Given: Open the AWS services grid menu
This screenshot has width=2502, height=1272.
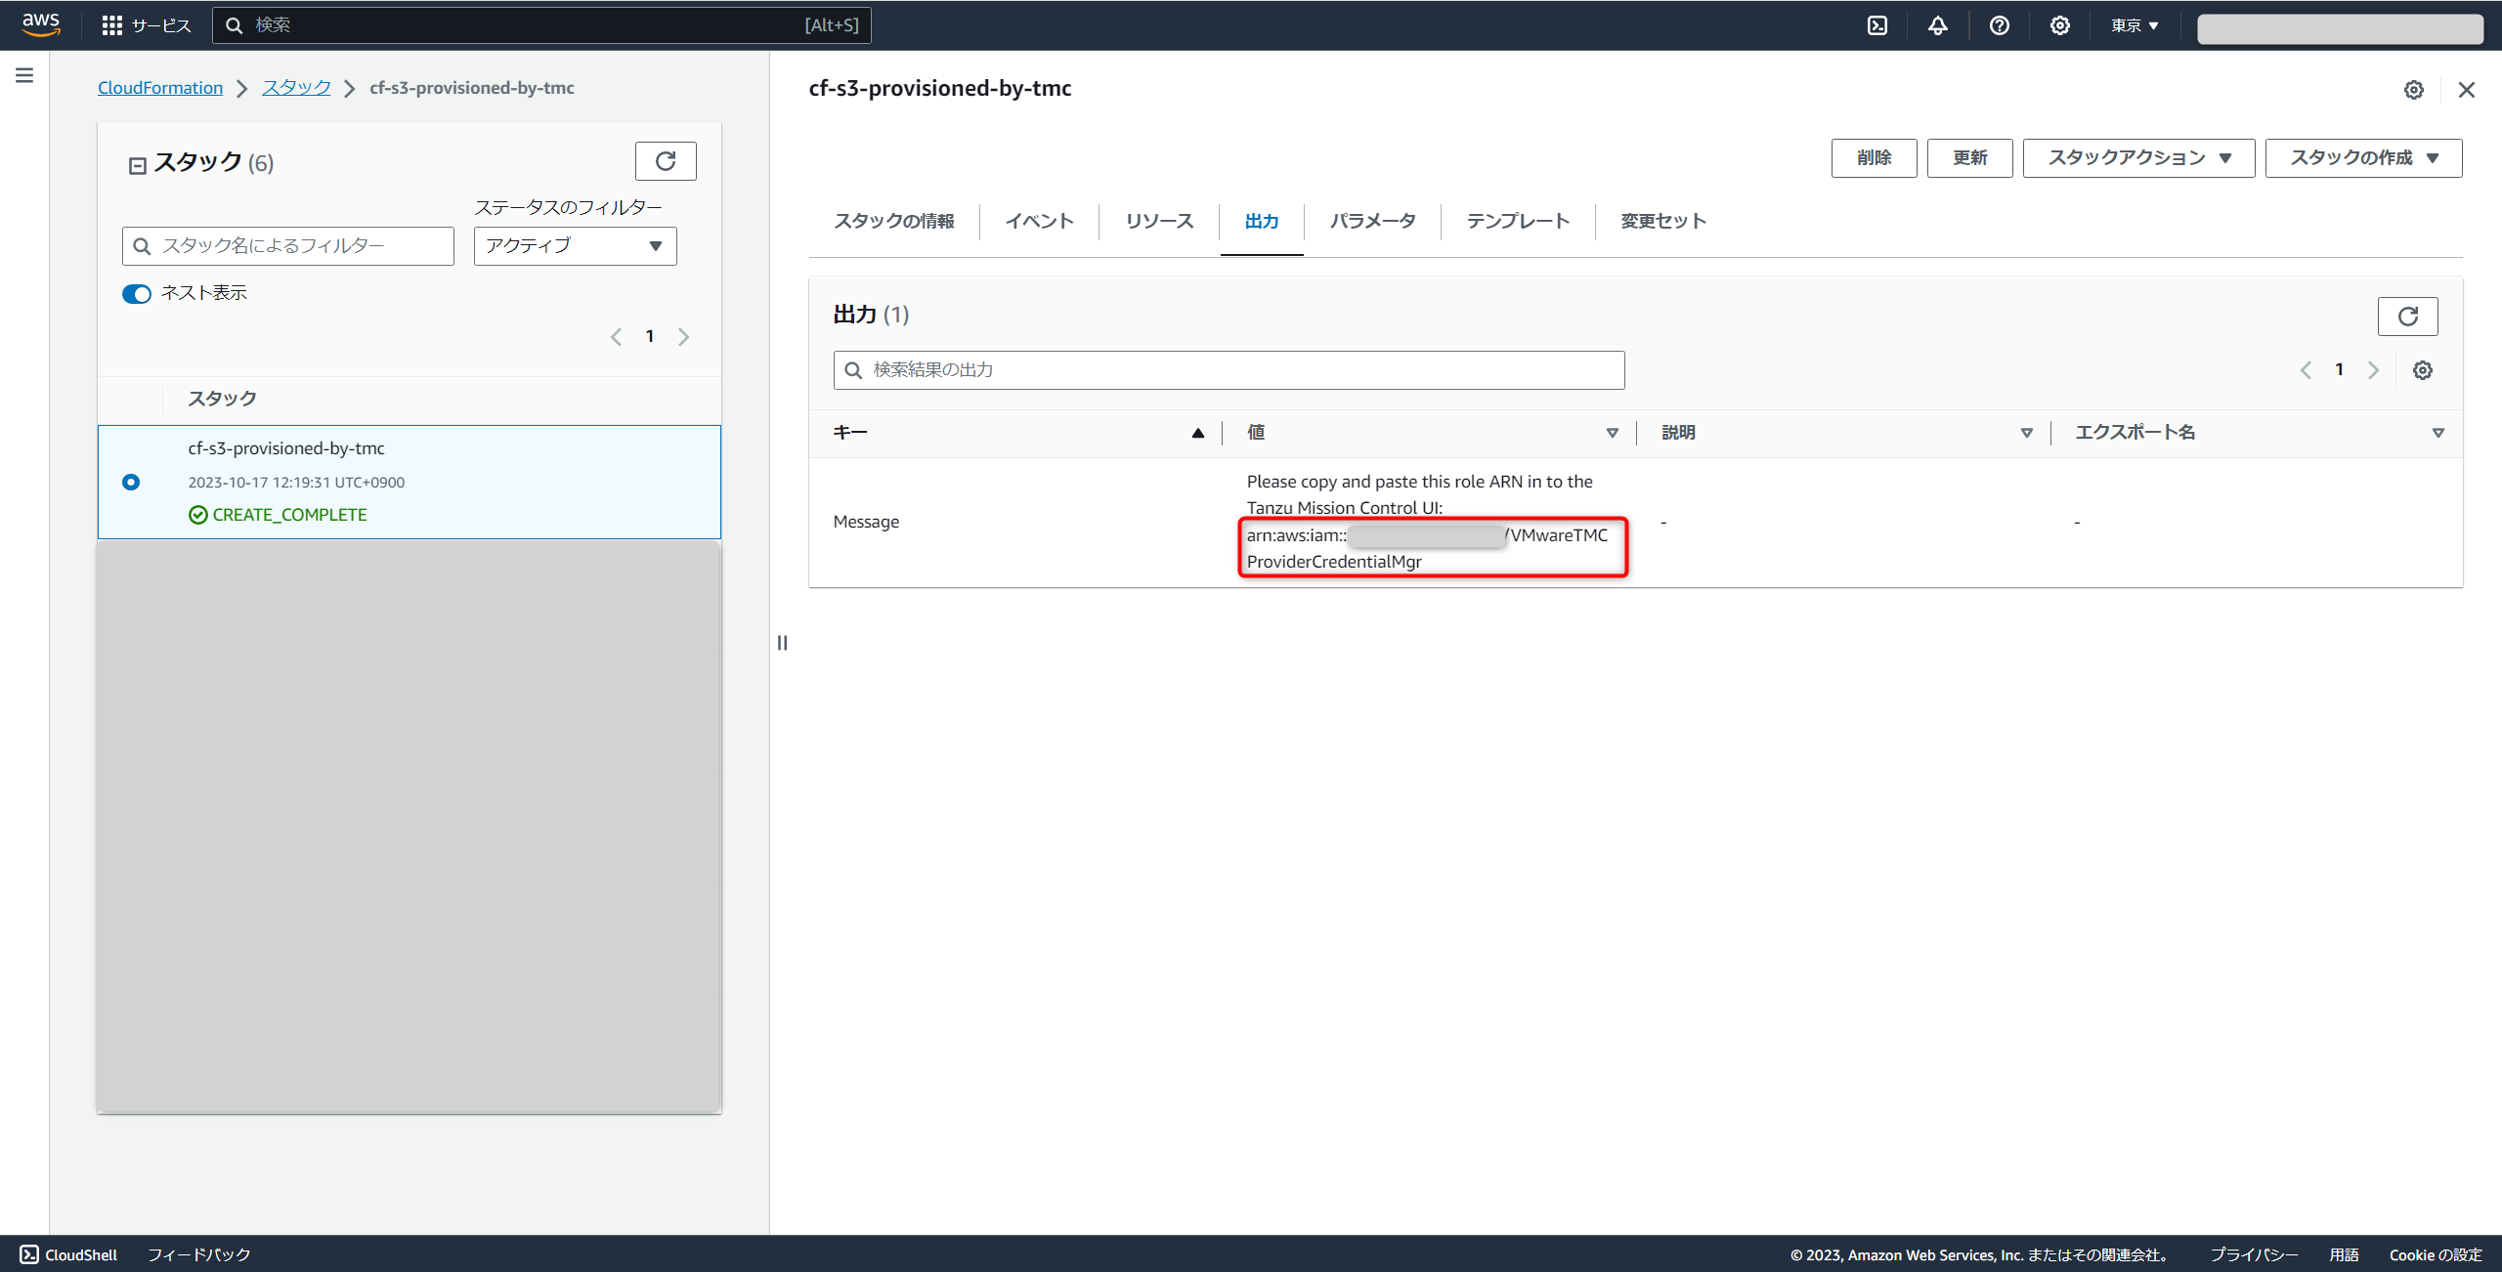Looking at the screenshot, I should pyautogui.click(x=111, y=25).
